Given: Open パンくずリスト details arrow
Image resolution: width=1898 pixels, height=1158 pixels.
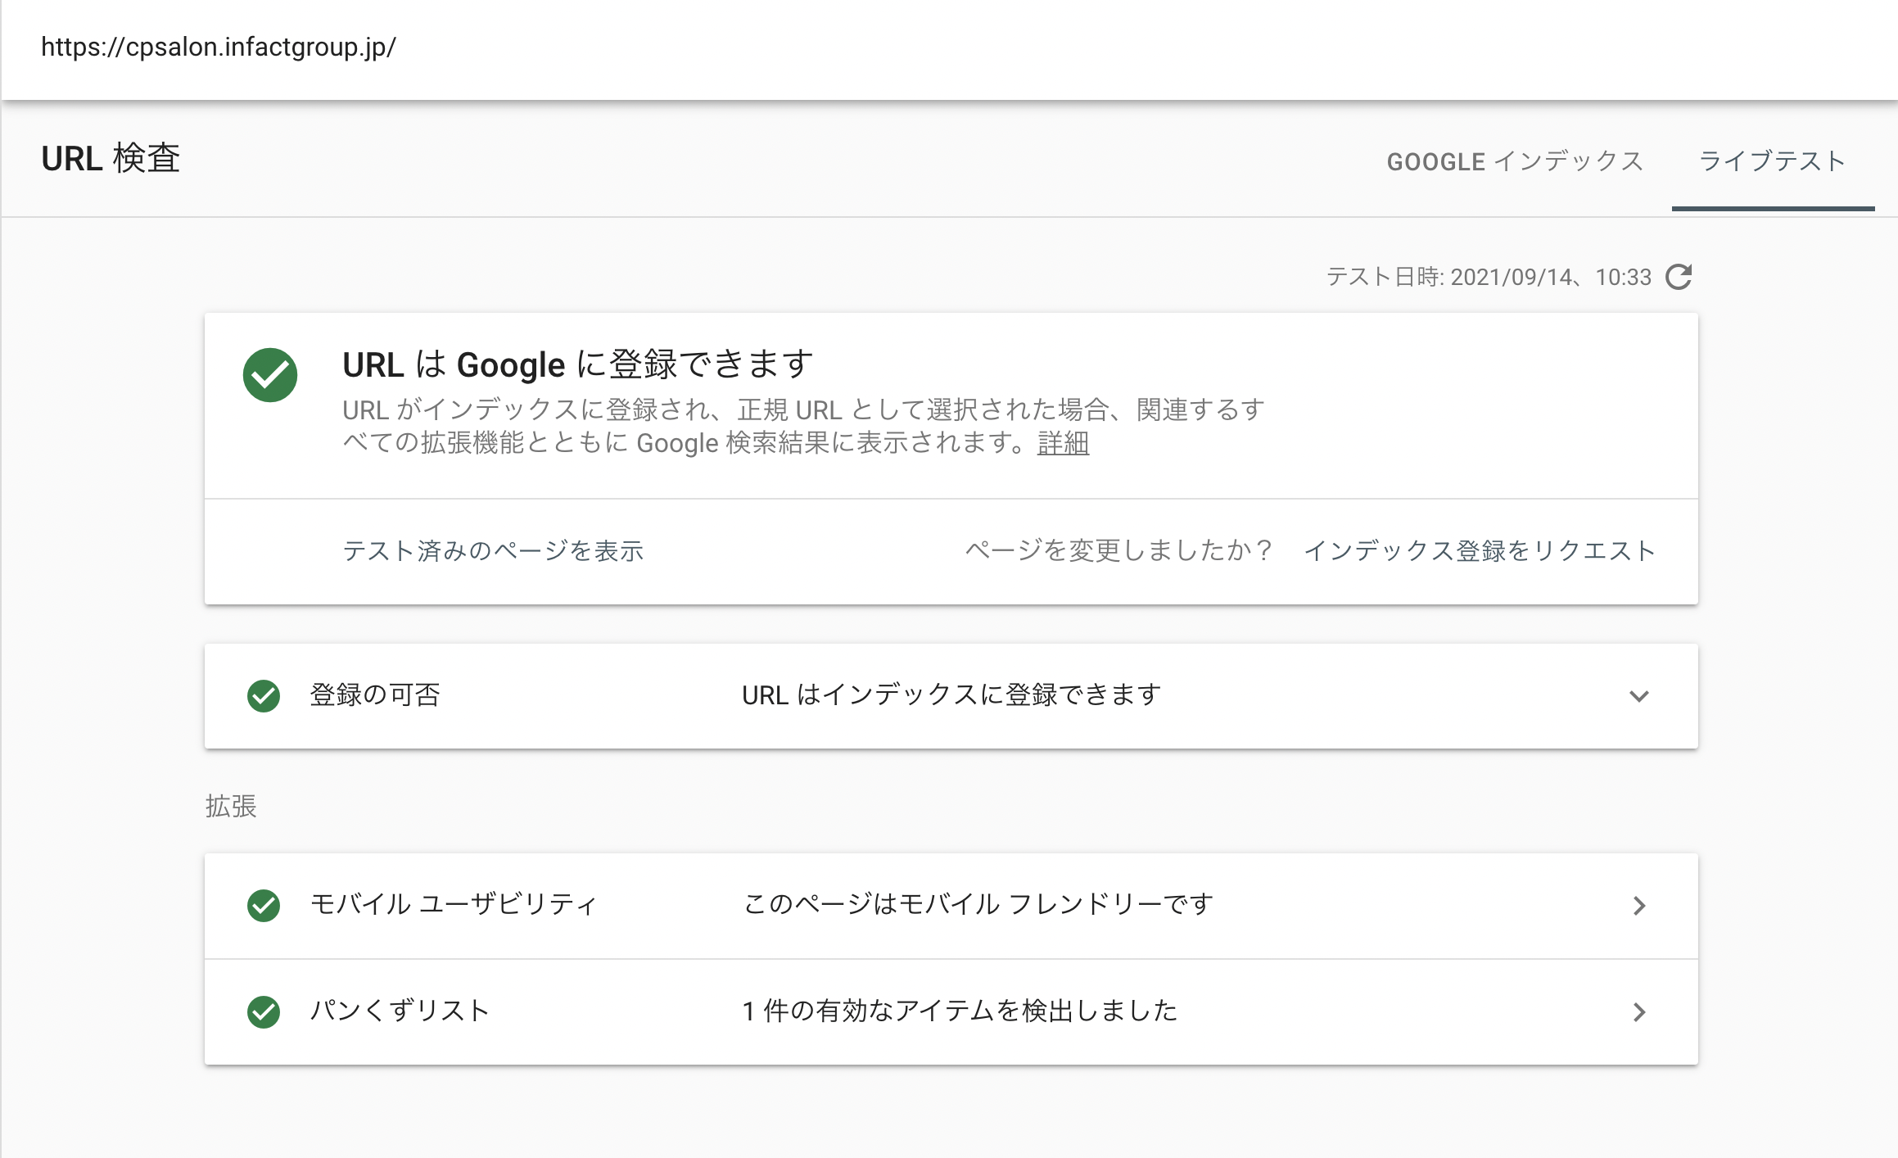Looking at the screenshot, I should (x=1639, y=1012).
